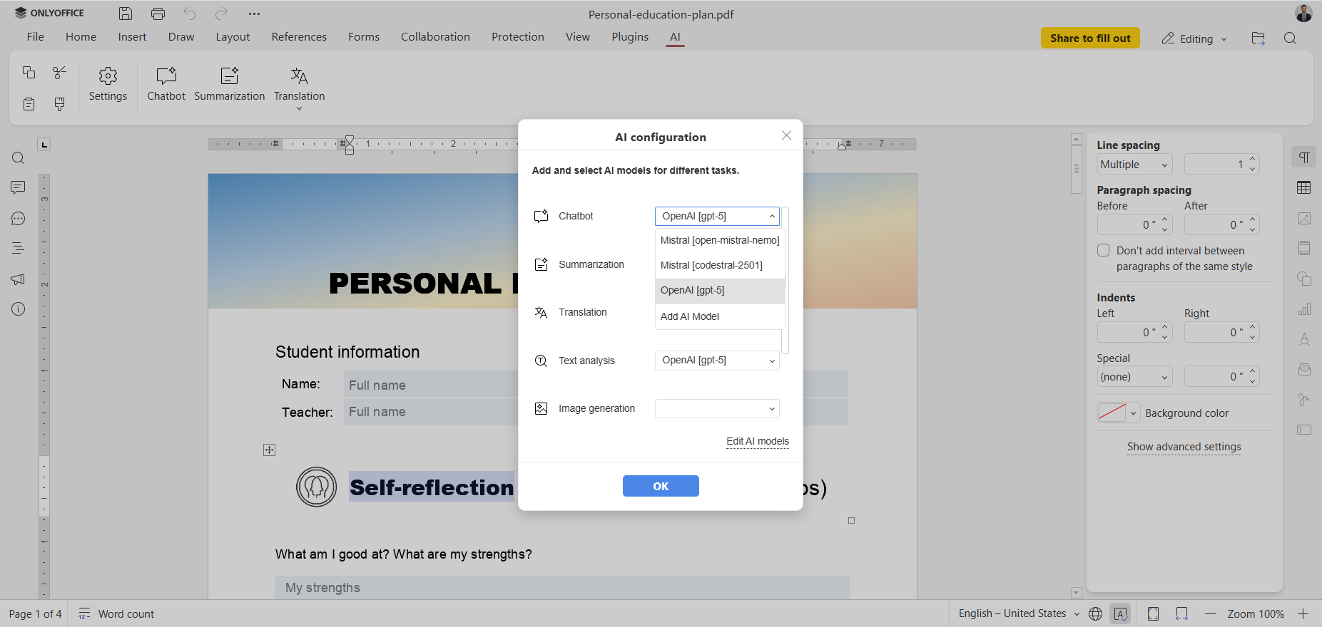The width and height of the screenshot is (1322, 627).
Task: Zoom in using the plus button
Action: pyautogui.click(x=1303, y=614)
